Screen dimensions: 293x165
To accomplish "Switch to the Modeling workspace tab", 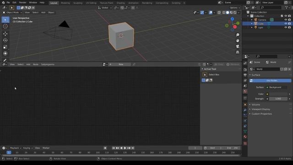I will click(65, 3).
